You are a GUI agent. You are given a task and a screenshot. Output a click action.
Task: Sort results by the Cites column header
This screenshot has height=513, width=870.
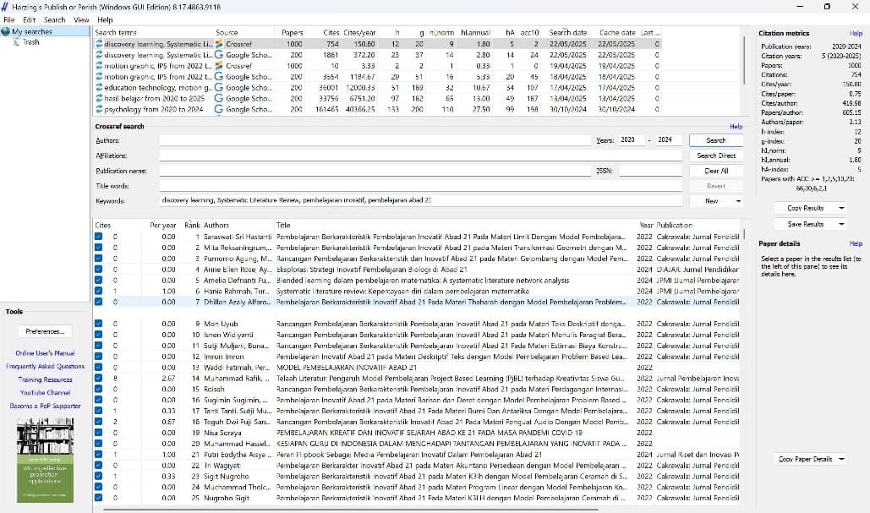click(x=102, y=225)
